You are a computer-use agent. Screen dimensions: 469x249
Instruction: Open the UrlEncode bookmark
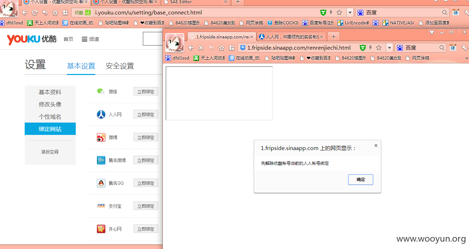(x=353, y=23)
